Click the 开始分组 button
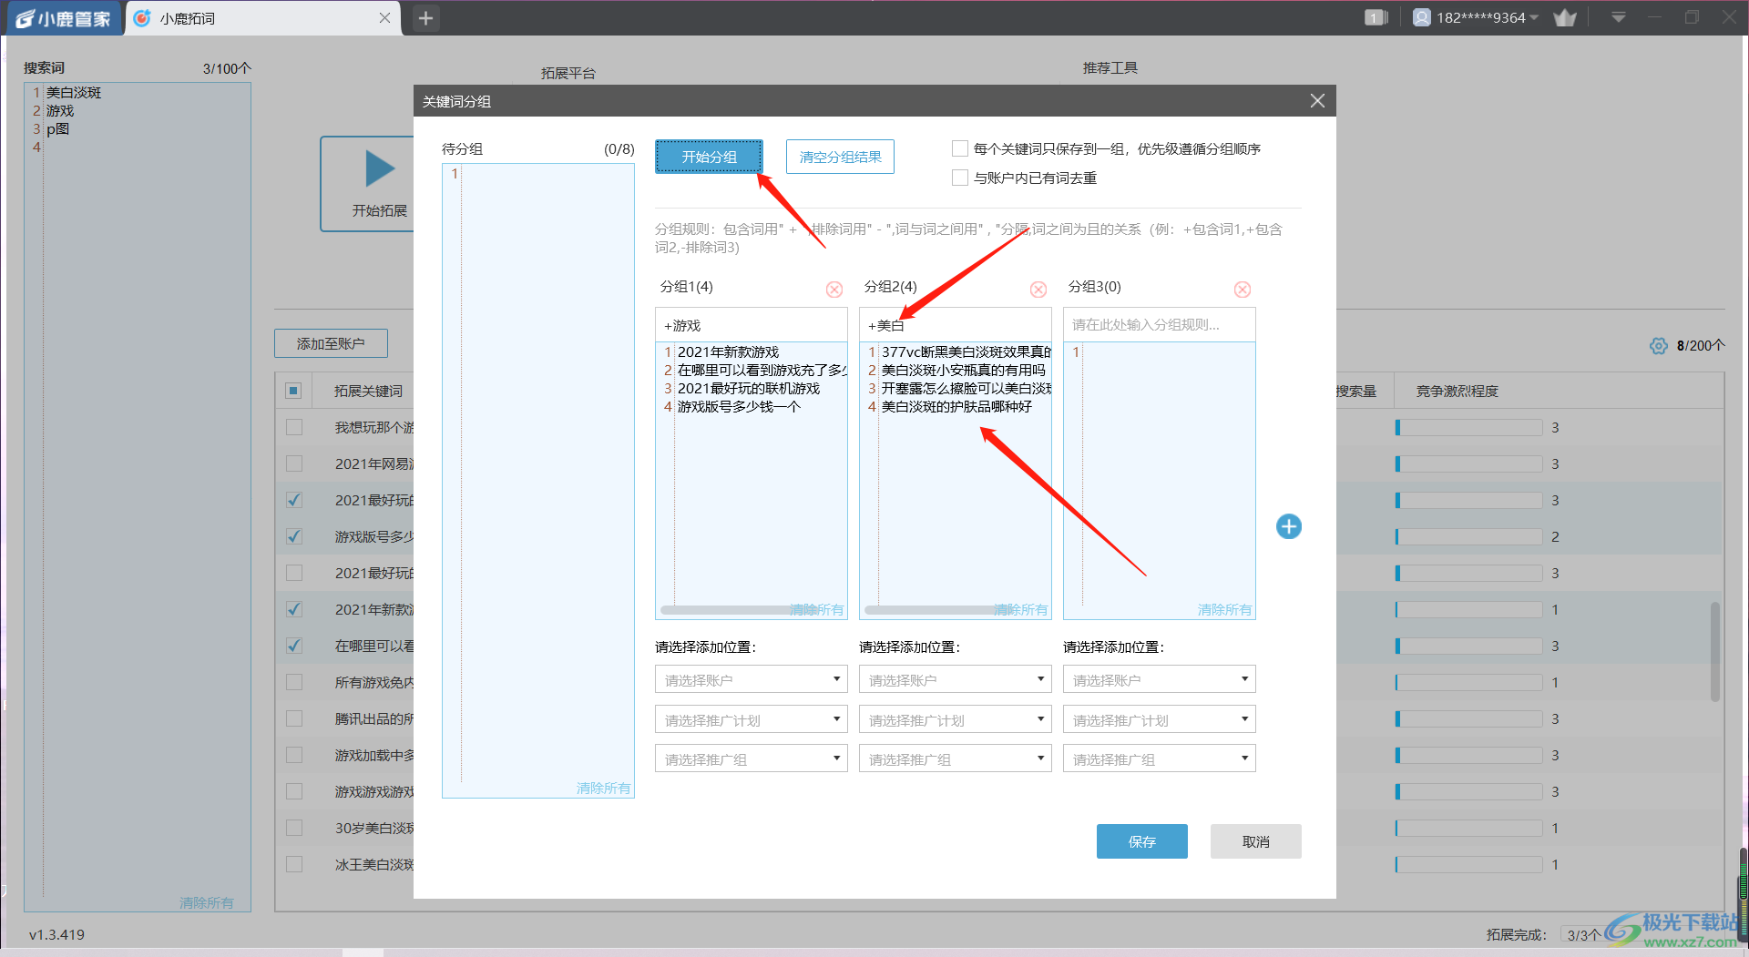This screenshot has height=957, width=1749. pos(709,157)
